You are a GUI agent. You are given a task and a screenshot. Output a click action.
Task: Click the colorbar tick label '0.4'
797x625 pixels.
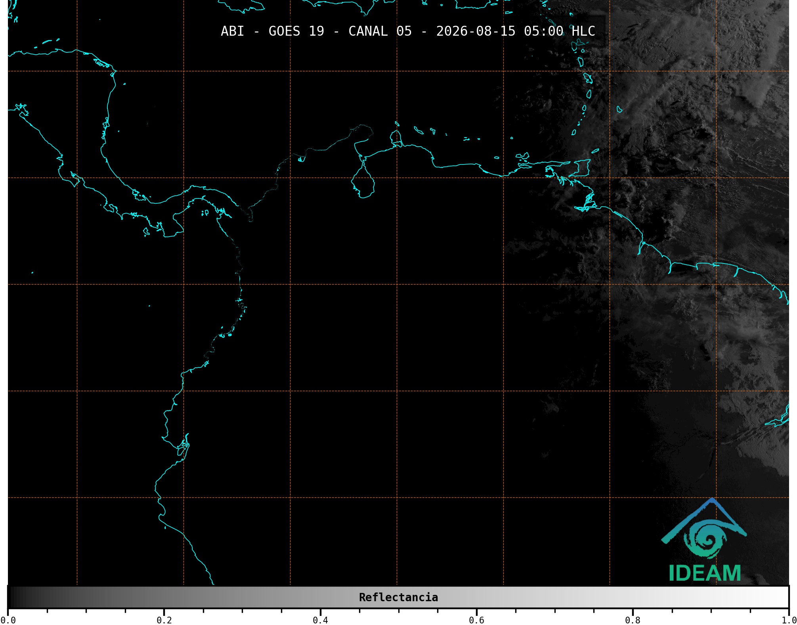coord(320,620)
